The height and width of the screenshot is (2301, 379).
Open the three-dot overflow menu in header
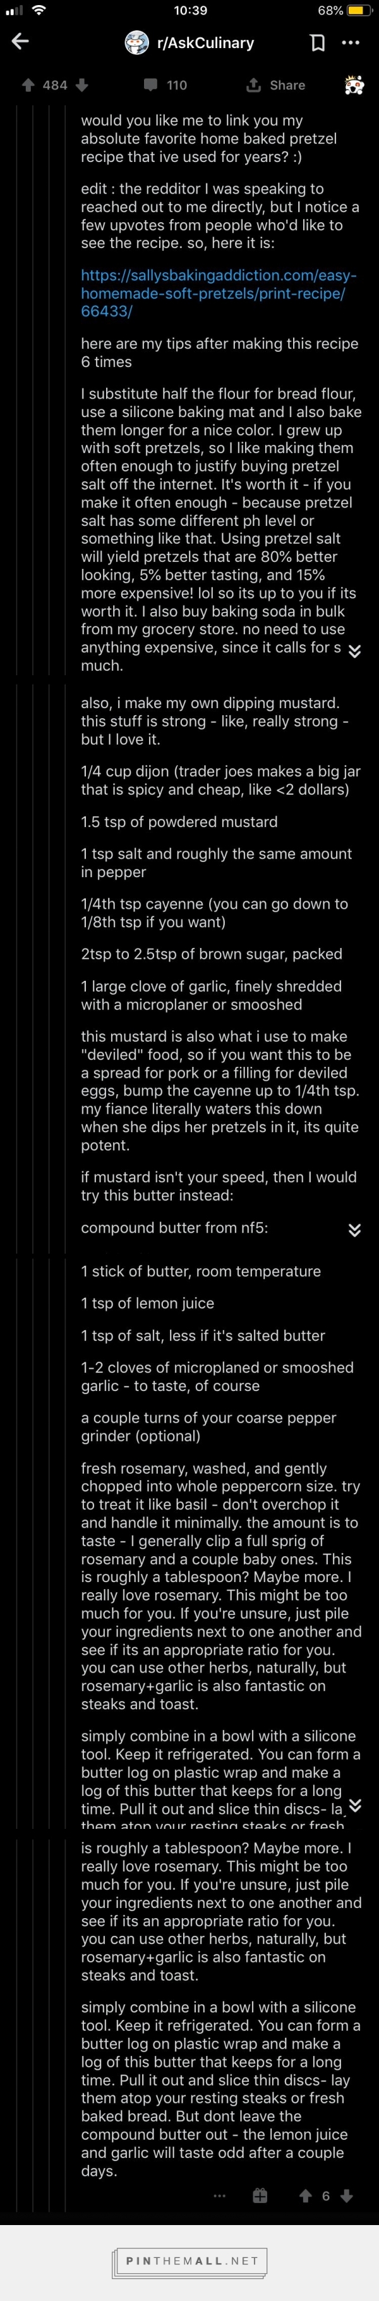point(351,42)
